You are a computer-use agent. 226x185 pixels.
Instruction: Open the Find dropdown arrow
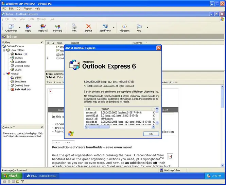click(x=147, y=28)
